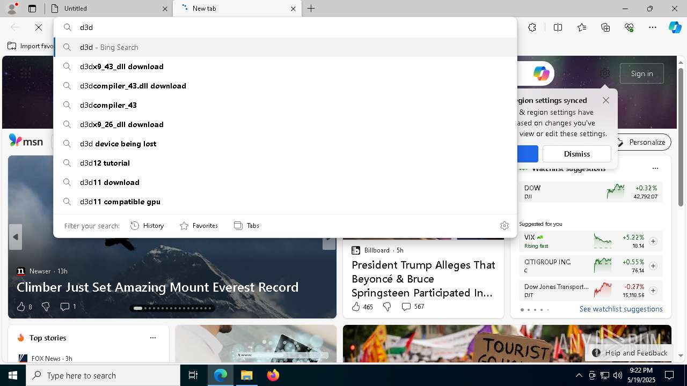687x386 pixels.
Task: Open Top stories more options
Action: pyautogui.click(x=153, y=338)
